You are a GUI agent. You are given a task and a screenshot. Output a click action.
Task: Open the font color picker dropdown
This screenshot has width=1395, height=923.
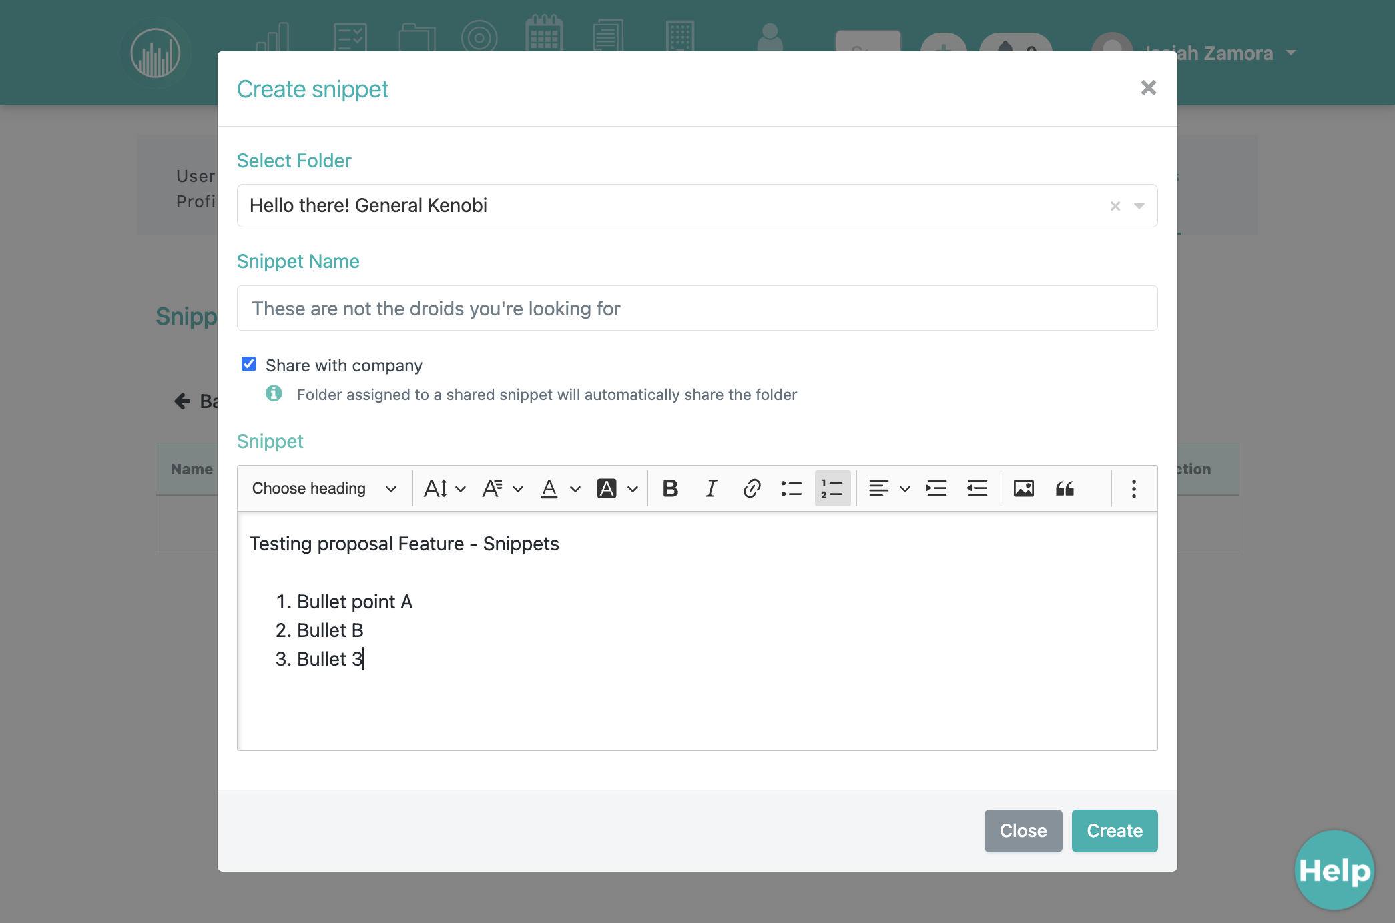point(560,488)
